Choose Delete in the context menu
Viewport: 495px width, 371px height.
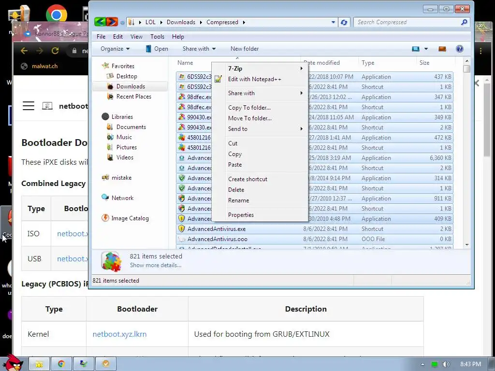click(x=236, y=189)
